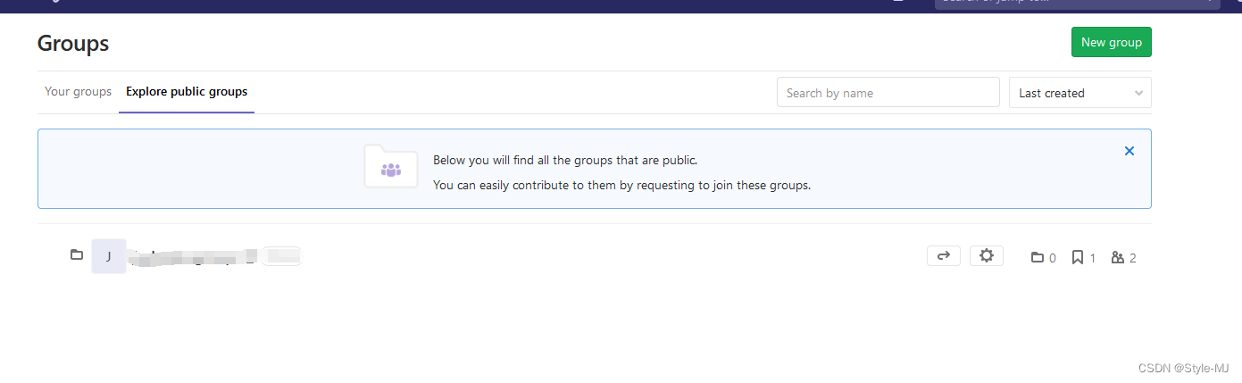
Task: Open the Last created sort dropdown
Action: click(1079, 93)
